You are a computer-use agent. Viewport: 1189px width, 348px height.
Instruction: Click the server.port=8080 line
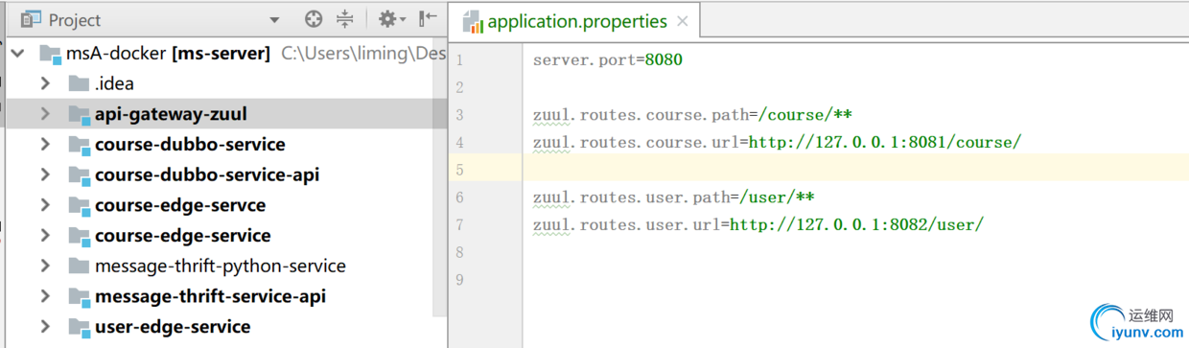(x=608, y=59)
